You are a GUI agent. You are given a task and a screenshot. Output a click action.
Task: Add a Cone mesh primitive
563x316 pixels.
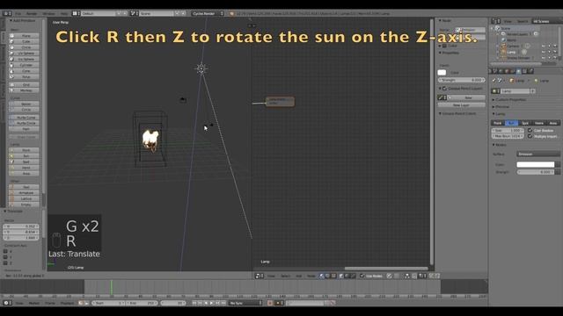pyautogui.click(x=25, y=71)
